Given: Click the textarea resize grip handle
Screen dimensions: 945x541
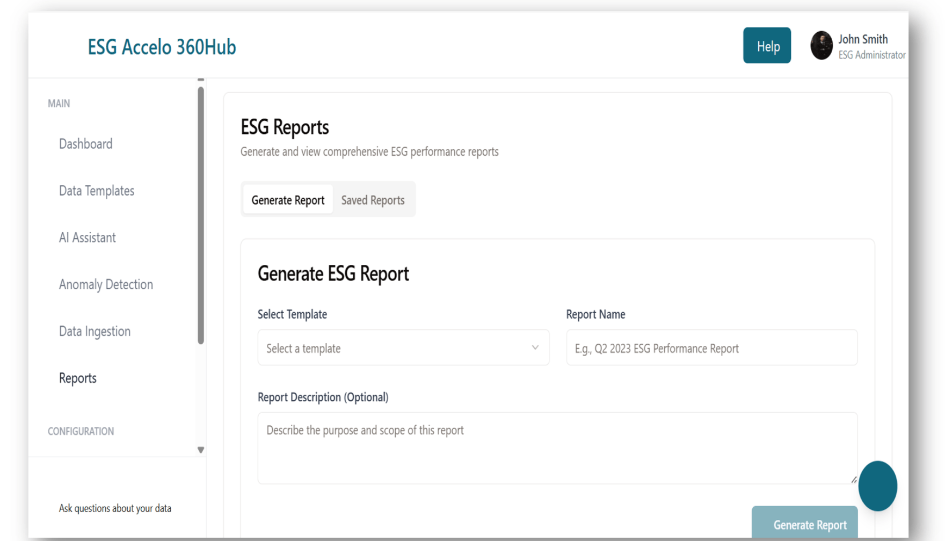Looking at the screenshot, I should pyautogui.click(x=853, y=479).
